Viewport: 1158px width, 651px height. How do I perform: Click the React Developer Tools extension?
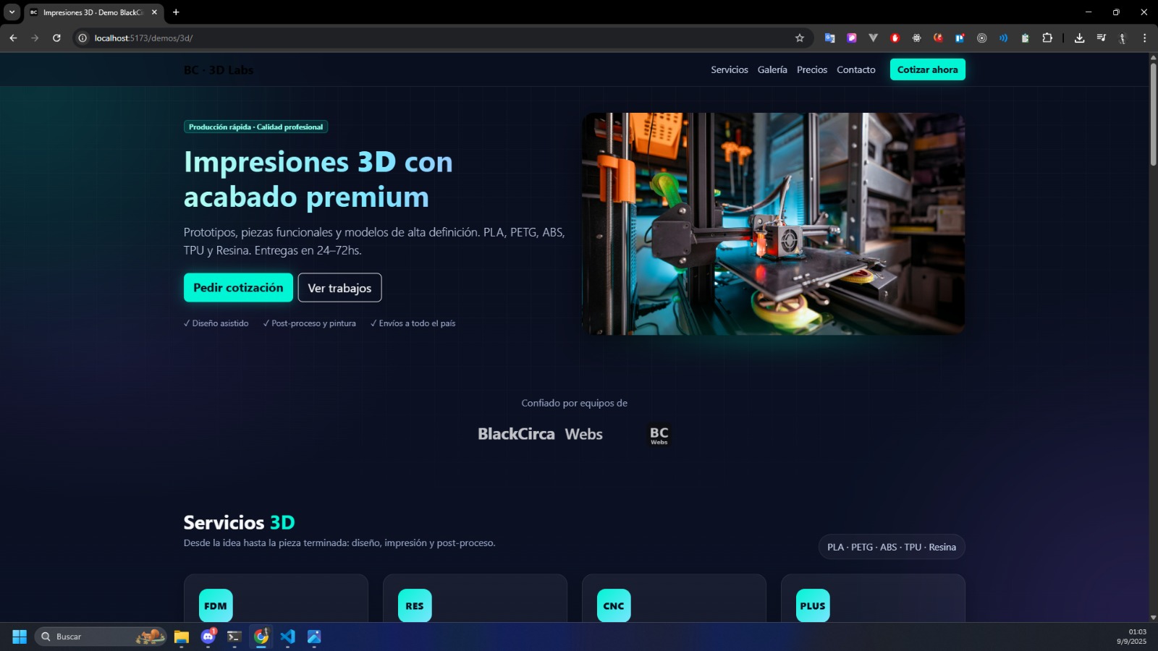917,38
